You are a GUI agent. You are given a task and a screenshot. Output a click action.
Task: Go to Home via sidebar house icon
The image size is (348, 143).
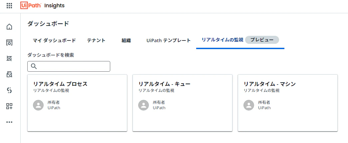(9, 27)
